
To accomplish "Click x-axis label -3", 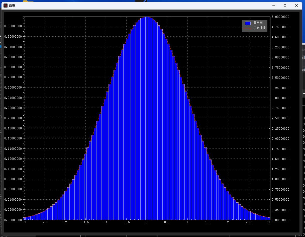I will pyautogui.click(x=24, y=222).
